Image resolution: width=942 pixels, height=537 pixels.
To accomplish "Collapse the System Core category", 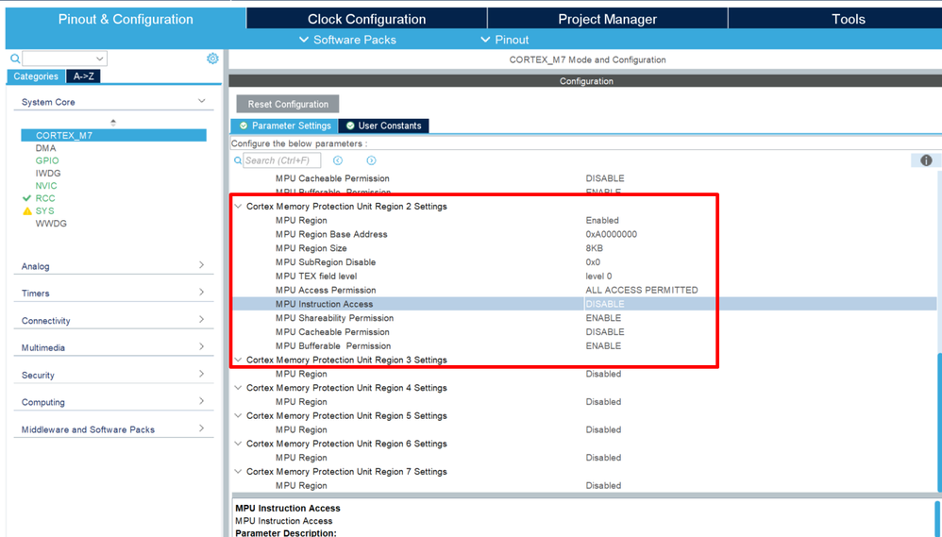I will click(x=202, y=101).
